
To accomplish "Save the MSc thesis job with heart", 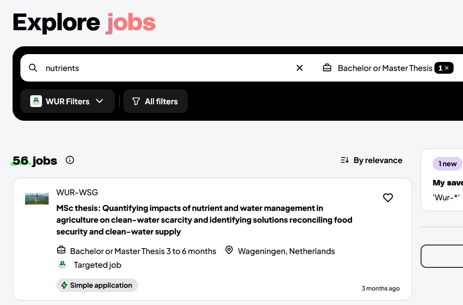I will click(388, 198).
